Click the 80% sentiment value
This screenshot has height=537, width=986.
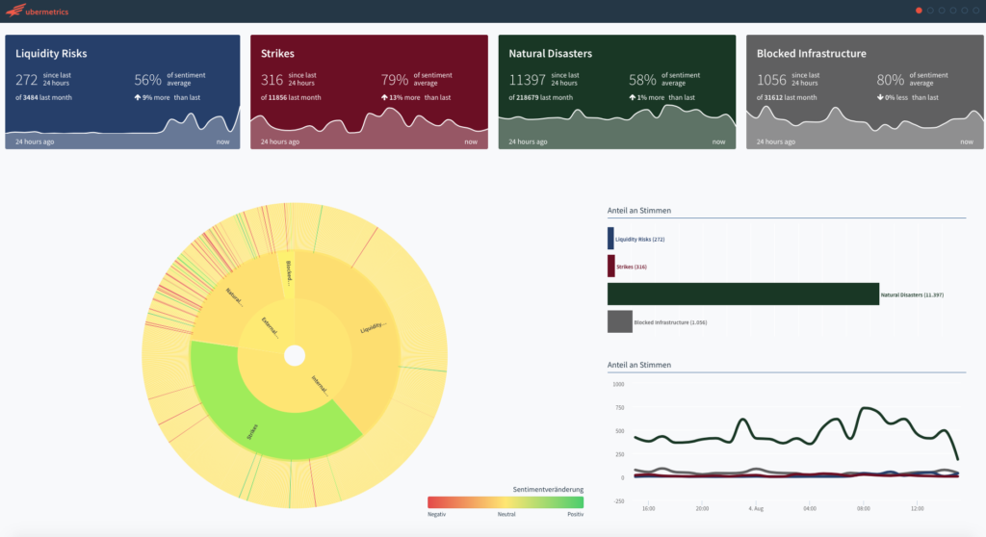[x=891, y=80]
